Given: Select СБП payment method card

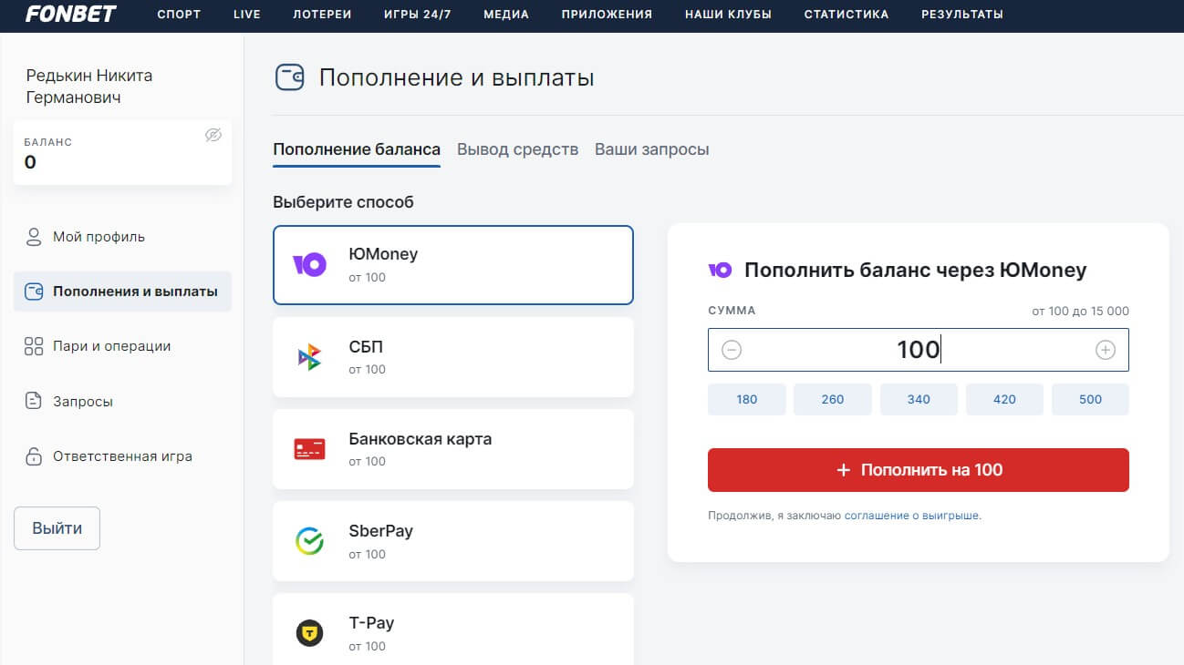Looking at the screenshot, I should 453,357.
